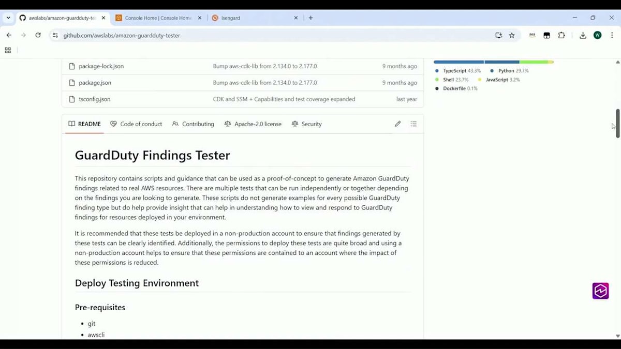This screenshot has width=621, height=349.
Task: Open the tab search dropdown arrow
Action: 8,18
